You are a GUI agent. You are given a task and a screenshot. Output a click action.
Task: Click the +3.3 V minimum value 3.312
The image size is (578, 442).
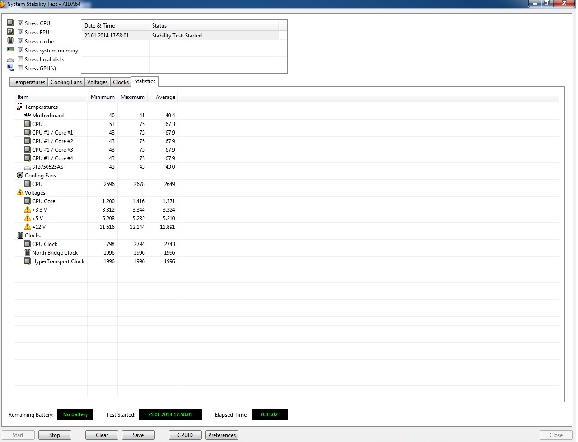click(108, 210)
